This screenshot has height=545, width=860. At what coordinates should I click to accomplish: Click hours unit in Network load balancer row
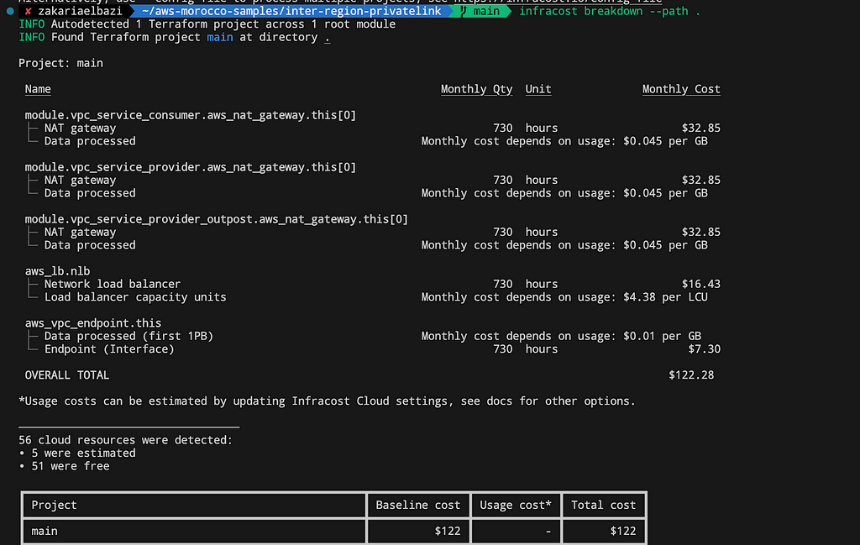pyautogui.click(x=542, y=284)
